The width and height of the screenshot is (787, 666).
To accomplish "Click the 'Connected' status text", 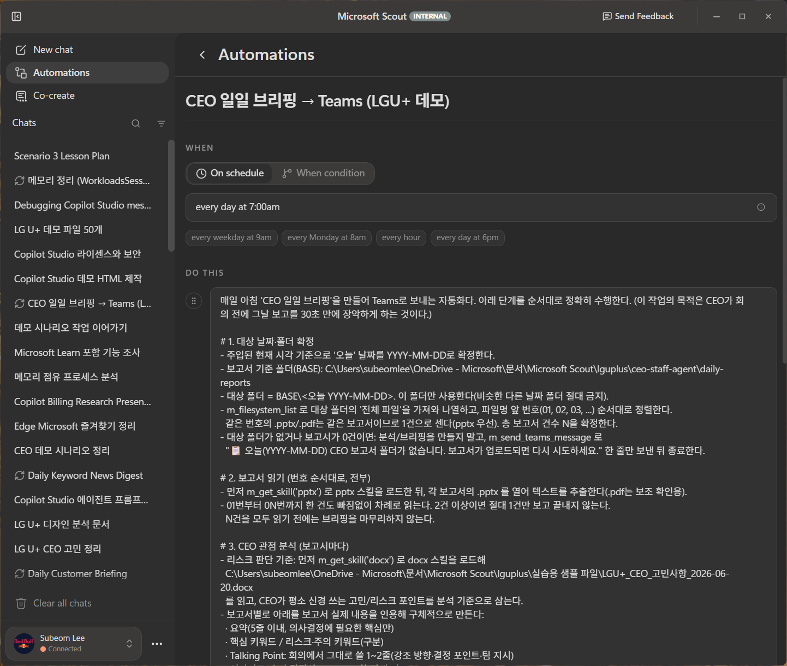I will point(65,649).
